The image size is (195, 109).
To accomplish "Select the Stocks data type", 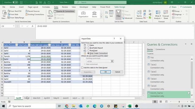I will (94, 14).
